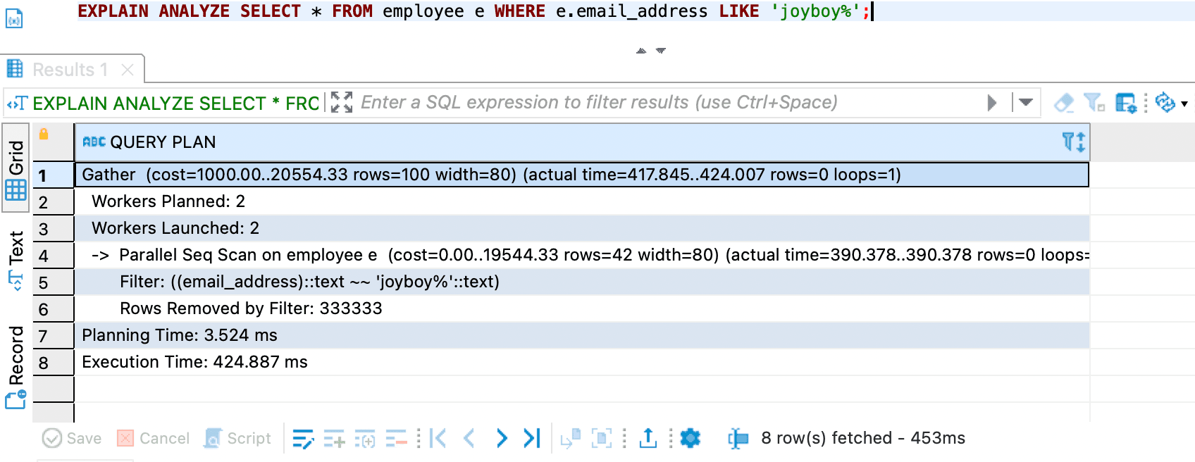Viewport: 1195px width, 462px height.
Task: Select the Parallel Seq Scan row cell
Action: pos(582,255)
